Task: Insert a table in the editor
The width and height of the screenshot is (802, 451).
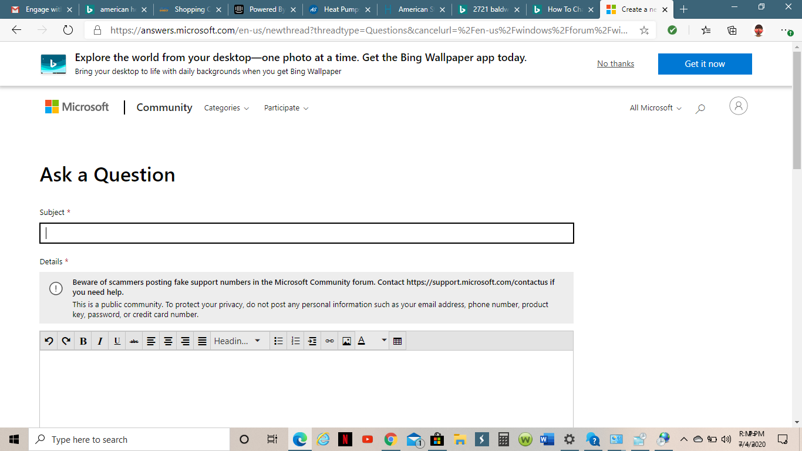Action: pyautogui.click(x=397, y=341)
